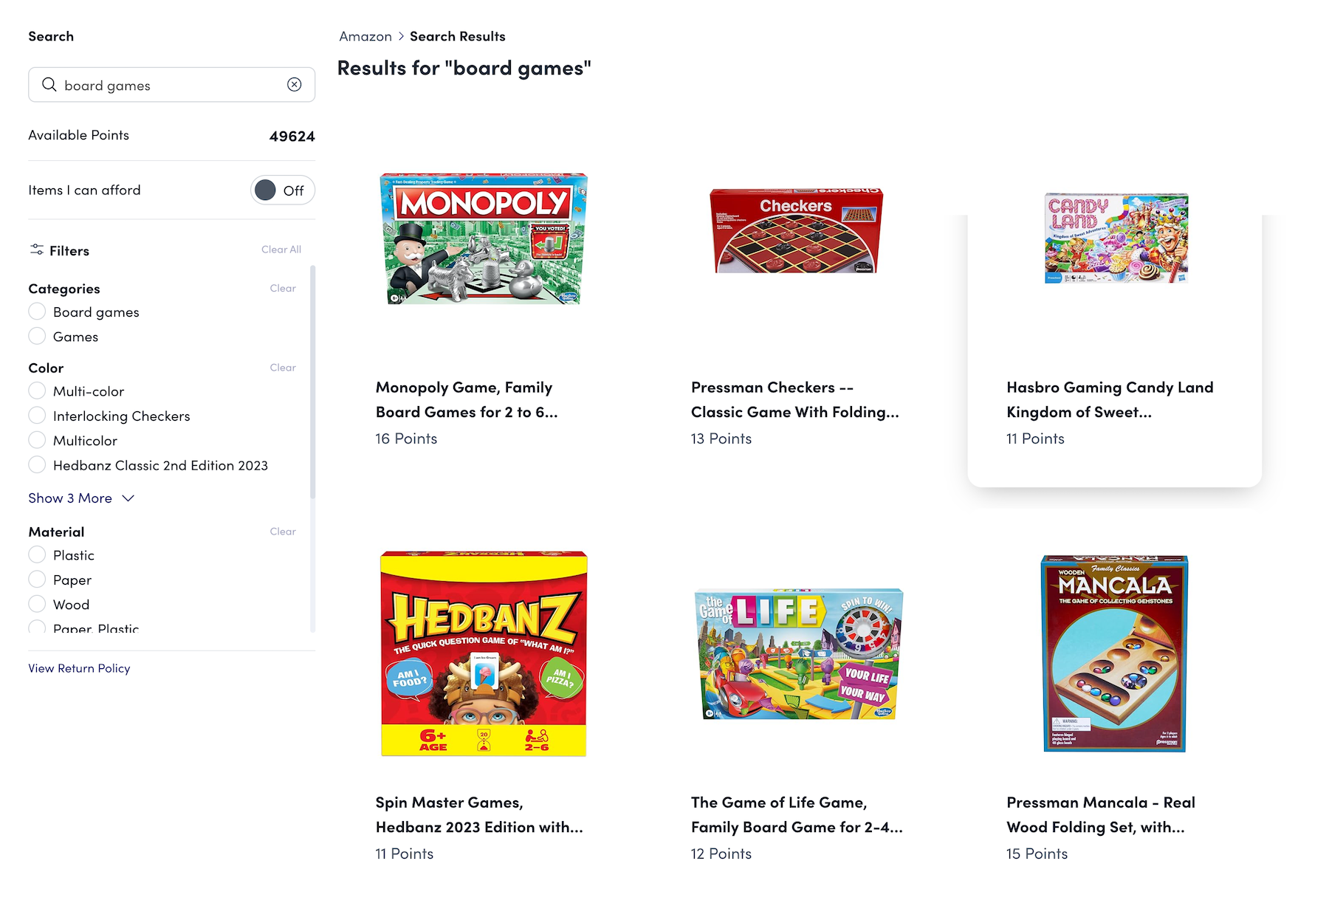
Task: Click the filters panel scrollbar
Action: 312,384
